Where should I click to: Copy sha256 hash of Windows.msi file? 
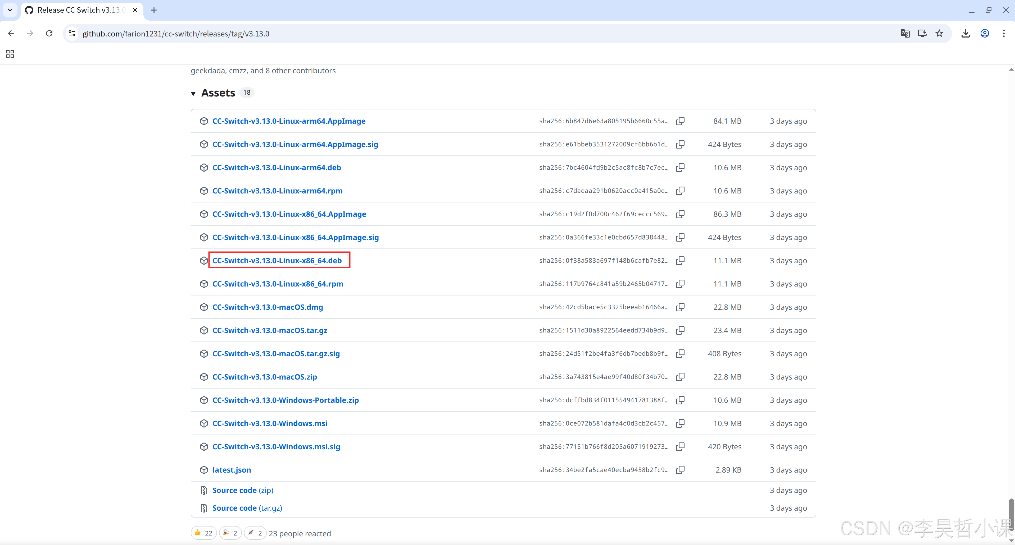coord(680,423)
